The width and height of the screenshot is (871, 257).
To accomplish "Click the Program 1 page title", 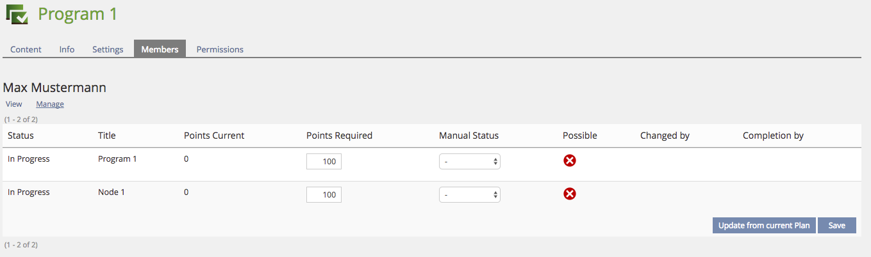I will [x=78, y=14].
